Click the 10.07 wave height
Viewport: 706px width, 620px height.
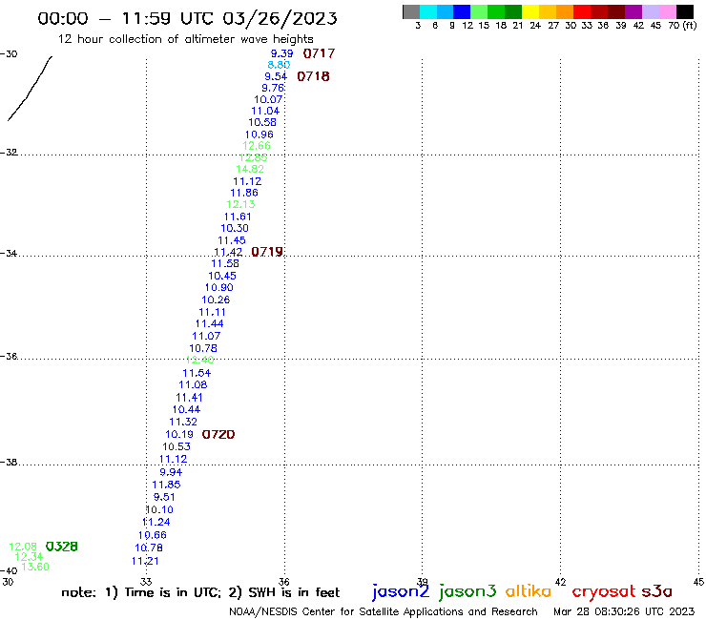(268, 99)
